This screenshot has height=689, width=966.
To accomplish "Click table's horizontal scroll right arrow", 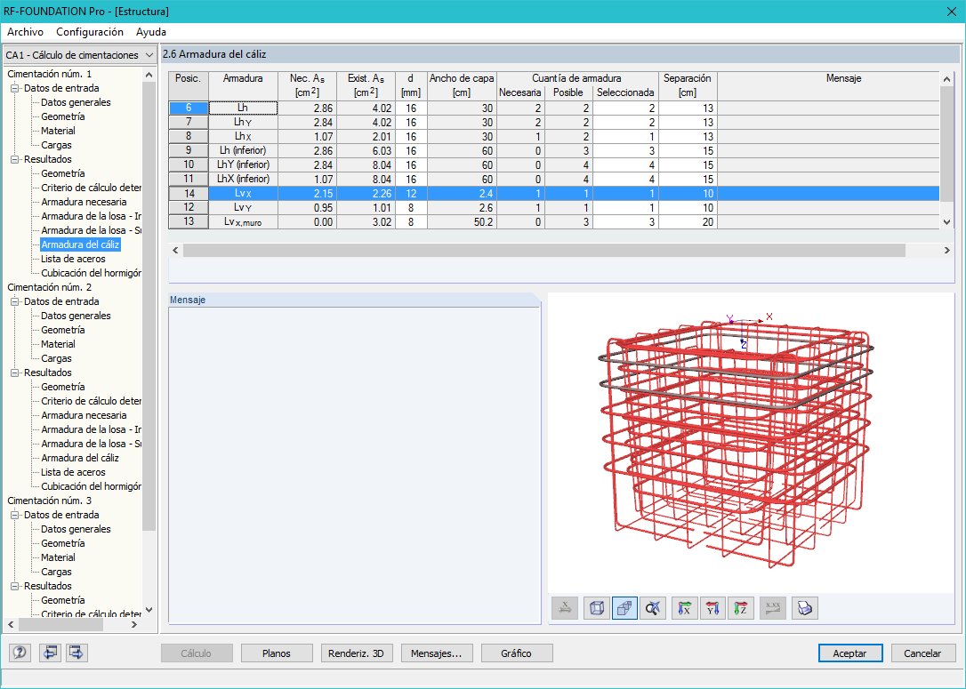I will (x=947, y=250).
